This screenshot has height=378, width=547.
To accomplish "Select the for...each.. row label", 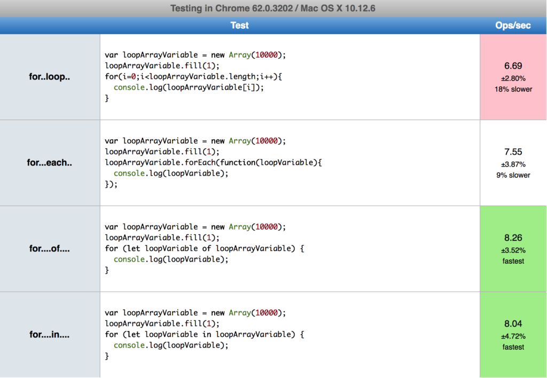I will [x=49, y=163].
